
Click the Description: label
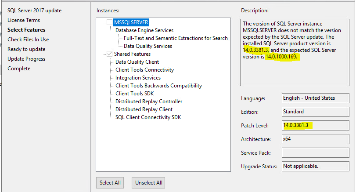(255, 11)
